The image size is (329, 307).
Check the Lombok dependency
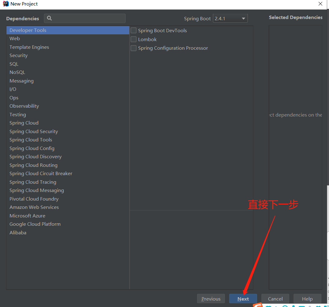tap(134, 39)
